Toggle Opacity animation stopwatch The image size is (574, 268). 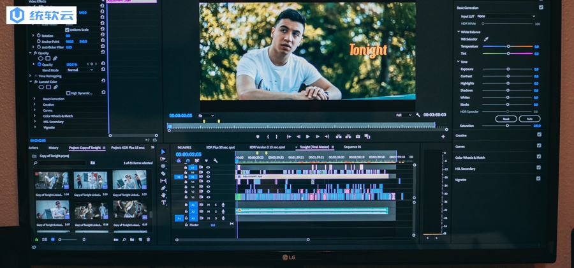pyautogui.click(x=39, y=64)
